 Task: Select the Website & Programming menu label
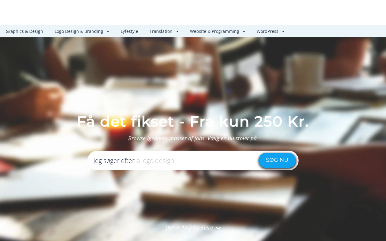click(214, 31)
